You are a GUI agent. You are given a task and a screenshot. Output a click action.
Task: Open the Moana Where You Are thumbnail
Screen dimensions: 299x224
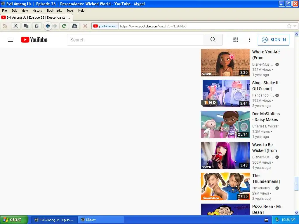(x=225, y=63)
